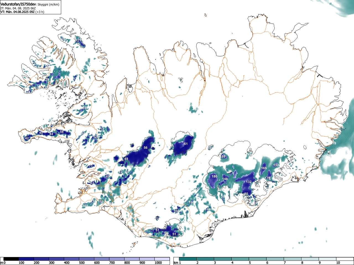Select the darkest navy 100–200 m legend swatch
The width and height of the screenshot is (354, 265).
pos(26,259)
